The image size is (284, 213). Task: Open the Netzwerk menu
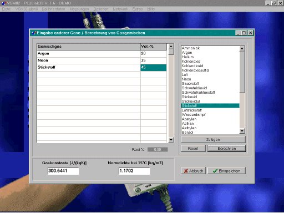pos(120,9)
